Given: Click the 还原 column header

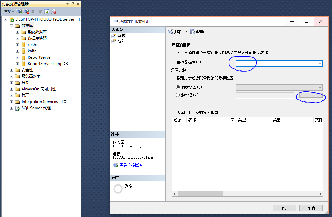Looking at the screenshot, I should point(179,120).
